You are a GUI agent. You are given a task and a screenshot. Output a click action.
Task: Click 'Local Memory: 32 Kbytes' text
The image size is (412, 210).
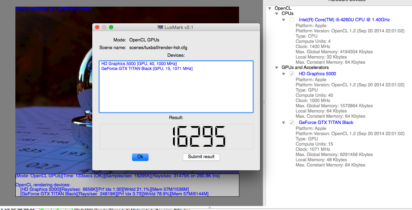point(321,57)
